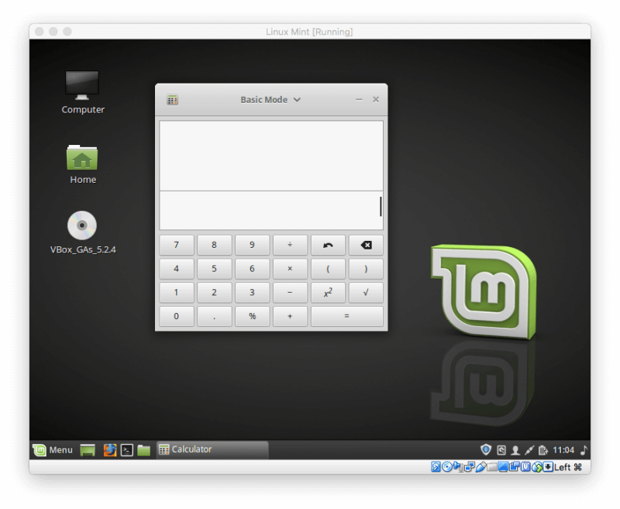Close the Calculator window
Screen dimensions: 620x509
coord(376,100)
